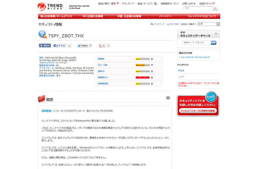Click the top search magnifier button
258x169 pixels.
coord(215,8)
